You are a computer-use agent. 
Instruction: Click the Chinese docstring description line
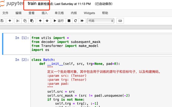click(x=104, y=72)
